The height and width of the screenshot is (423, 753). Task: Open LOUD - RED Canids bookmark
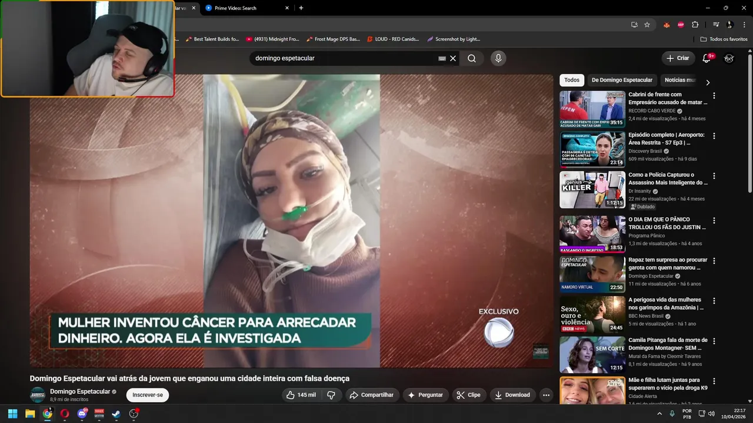click(392, 39)
